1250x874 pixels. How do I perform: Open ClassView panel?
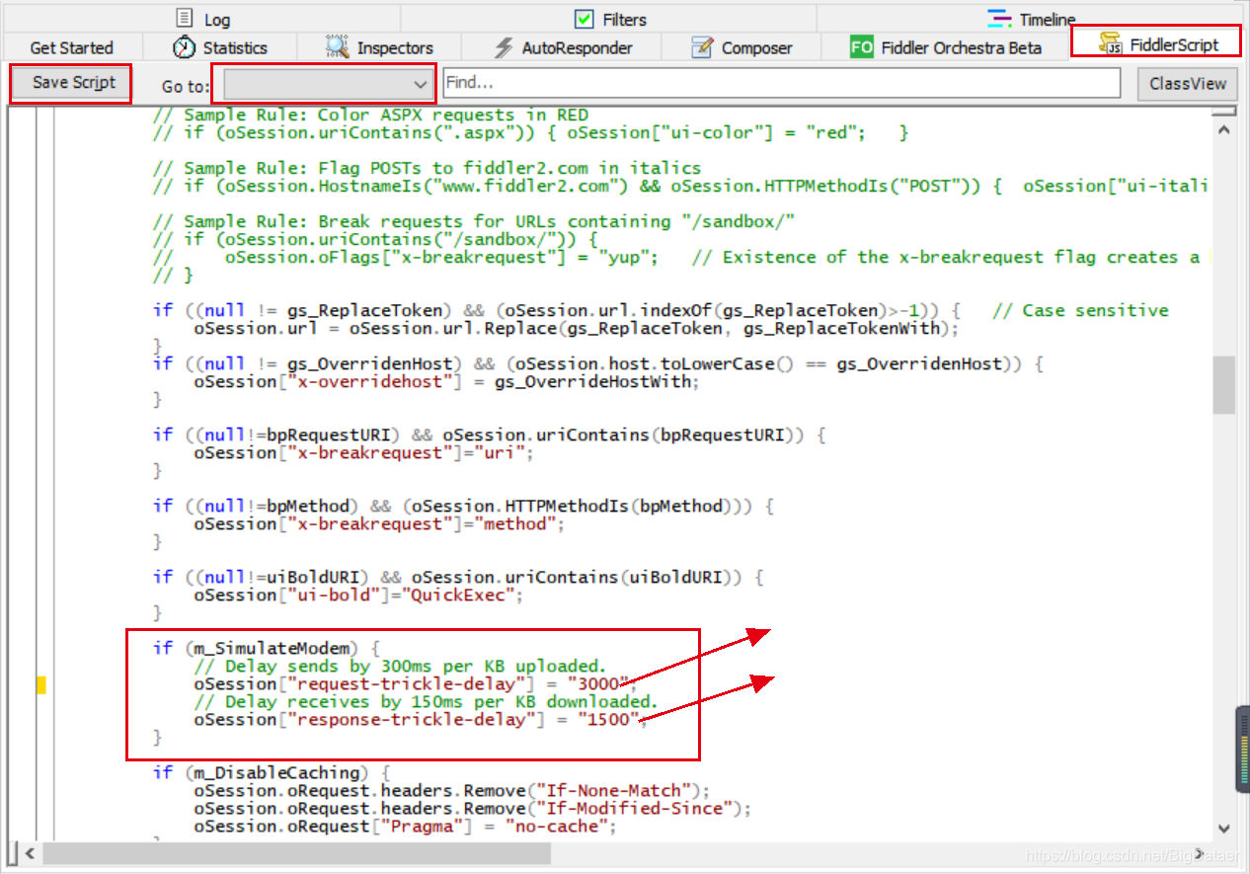(1188, 84)
